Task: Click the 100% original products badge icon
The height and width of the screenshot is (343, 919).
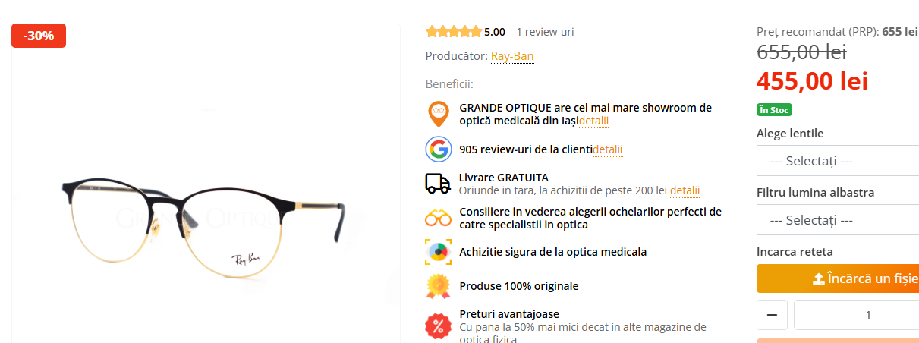Action: [x=438, y=285]
